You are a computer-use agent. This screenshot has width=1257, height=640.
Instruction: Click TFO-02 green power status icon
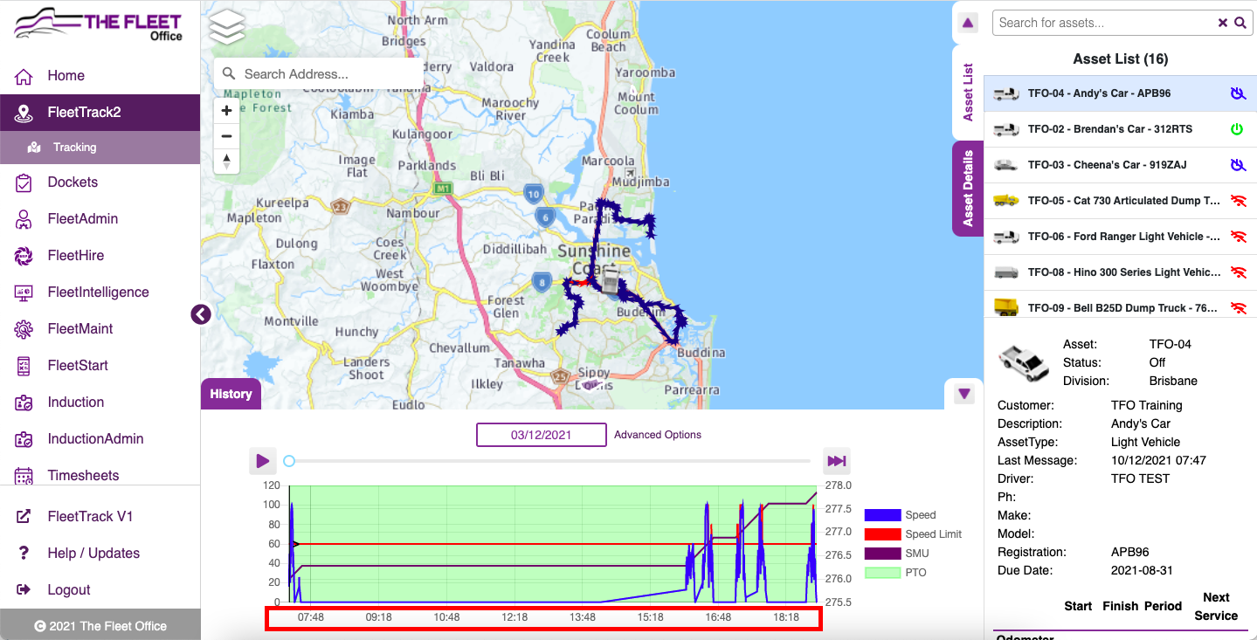[1237, 129]
